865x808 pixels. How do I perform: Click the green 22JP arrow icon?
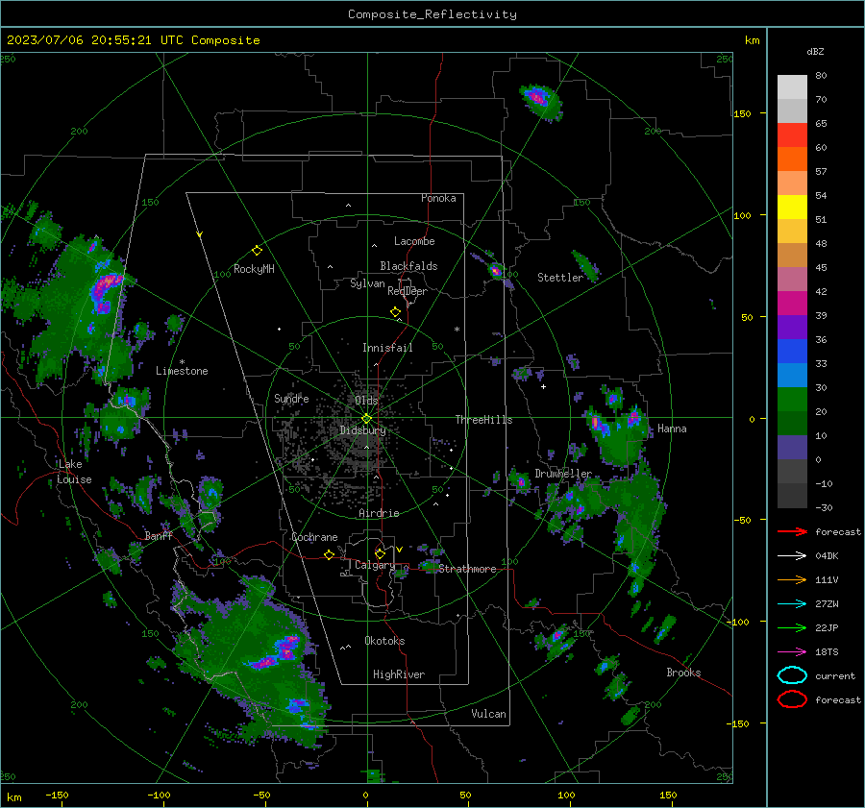792,627
